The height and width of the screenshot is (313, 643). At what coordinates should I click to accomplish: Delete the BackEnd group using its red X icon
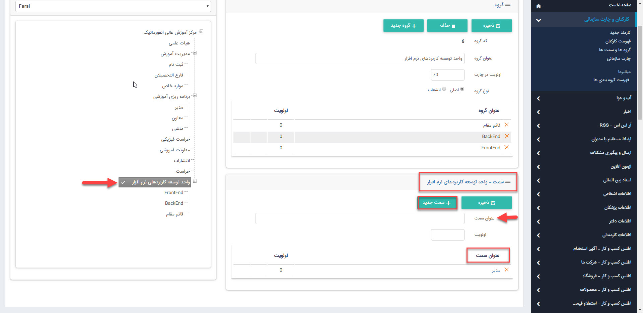point(507,136)
